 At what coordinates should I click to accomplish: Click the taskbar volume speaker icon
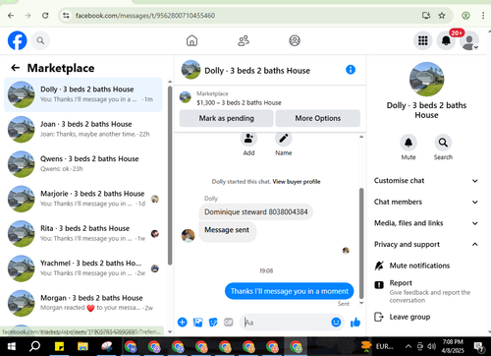(432, 346)
